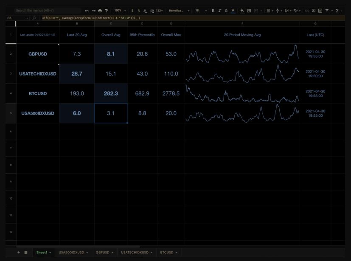Toggle bold formatting
This screenshot has height=261, width=351.
coord(213,10)
